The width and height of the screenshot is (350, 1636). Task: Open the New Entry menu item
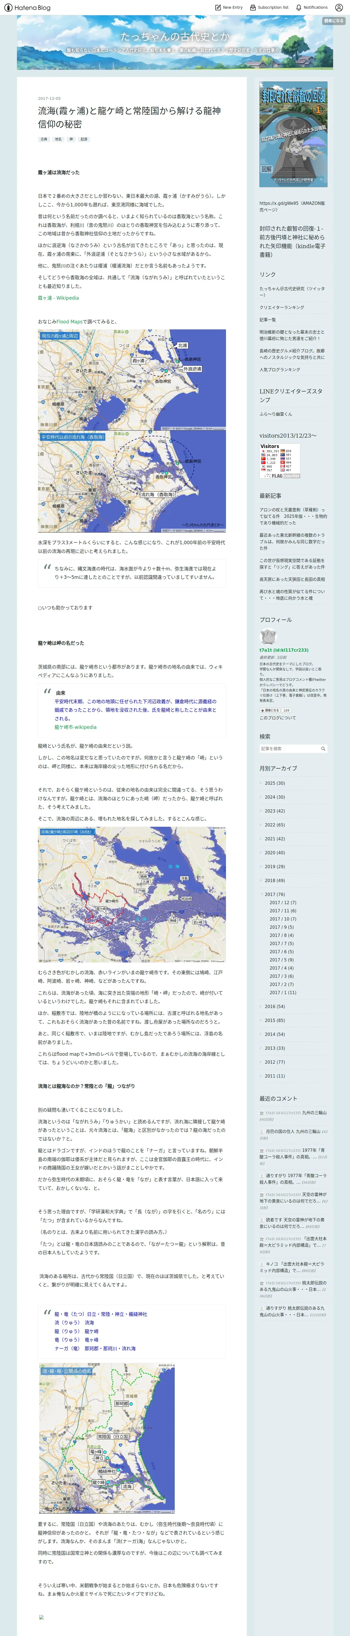pos(229,8)
